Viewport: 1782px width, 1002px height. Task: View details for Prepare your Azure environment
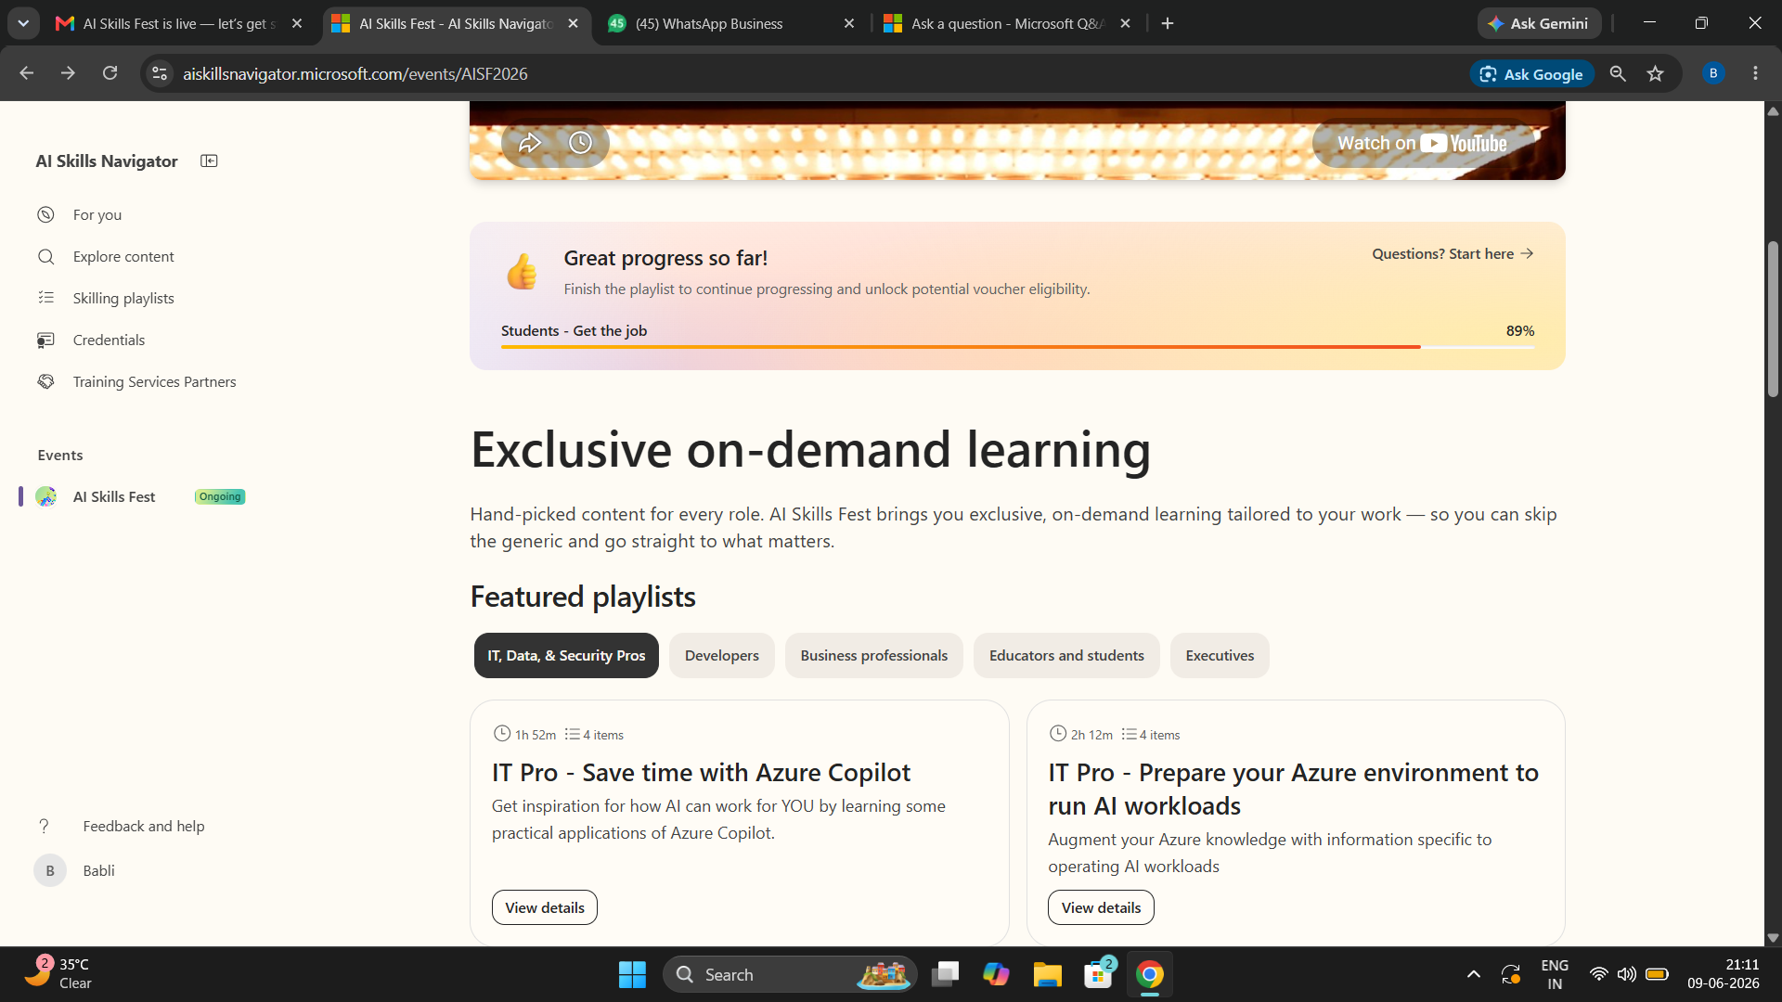click(1101, 907)
